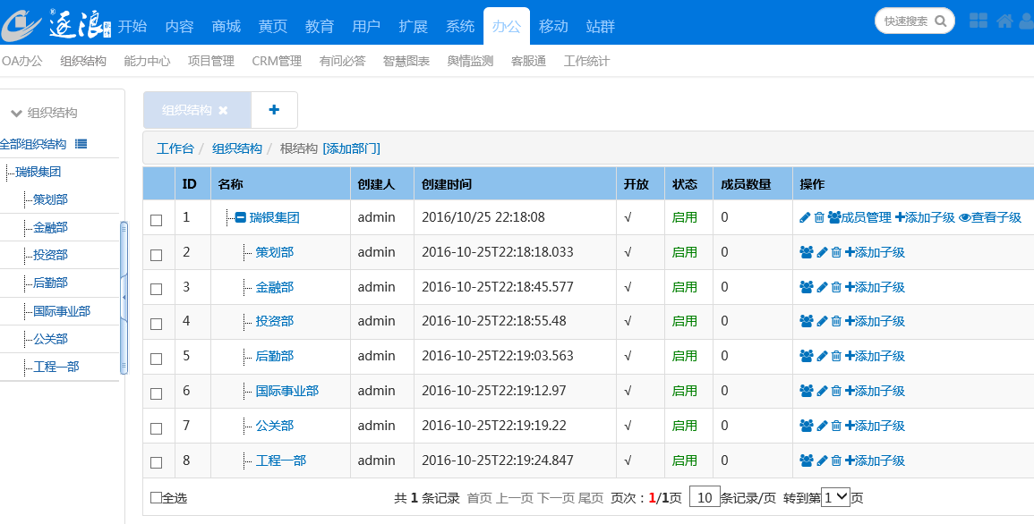Image resolution: width=1034 pixels, height=524 pixels.
Task: Delete 国际事业部 row with trash icon
Action: 836,391
